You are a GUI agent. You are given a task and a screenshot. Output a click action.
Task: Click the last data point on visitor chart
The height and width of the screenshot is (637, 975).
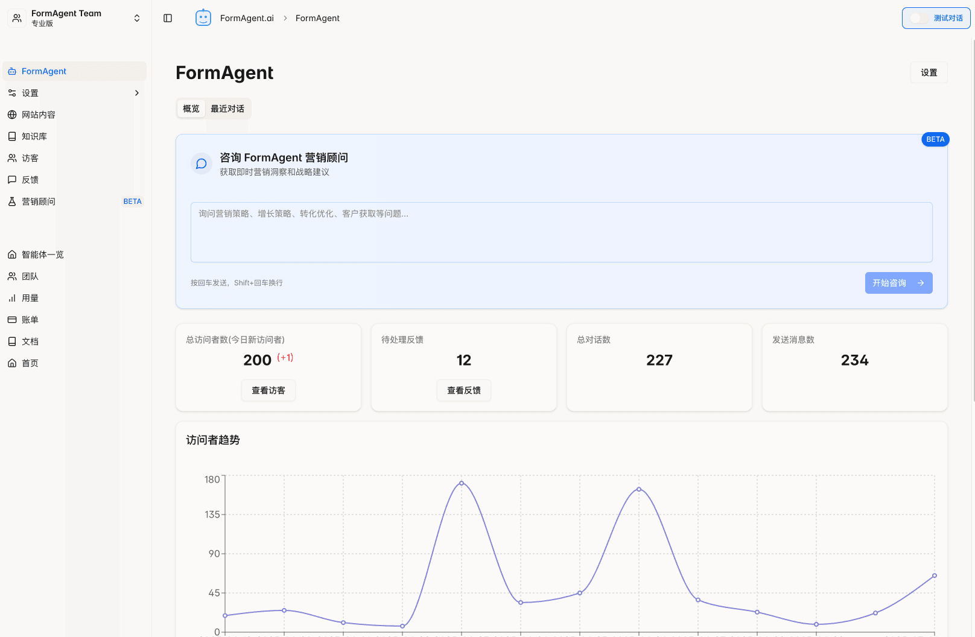click(x=935, y=575)
